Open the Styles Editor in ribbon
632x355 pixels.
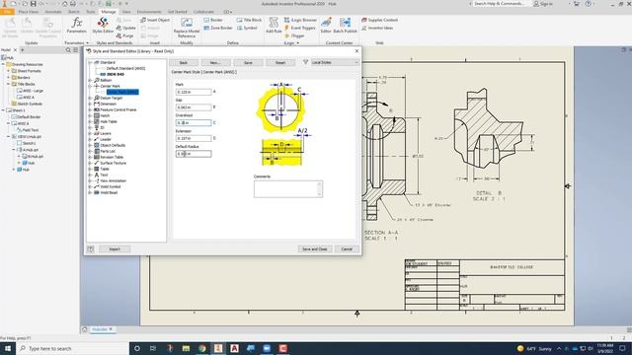tap(103, 25)
